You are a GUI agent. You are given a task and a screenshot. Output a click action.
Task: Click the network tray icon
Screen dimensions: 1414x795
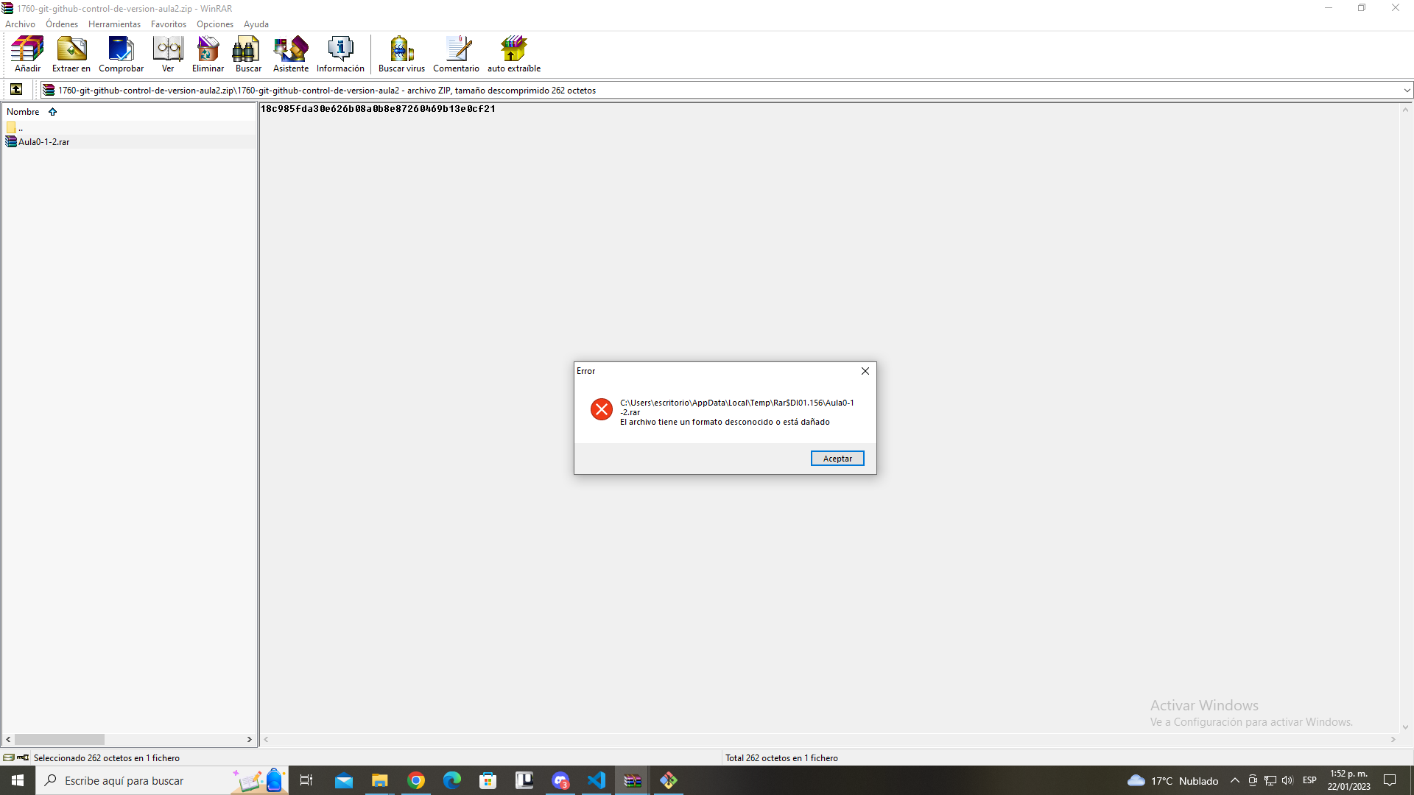point(1270,780)
